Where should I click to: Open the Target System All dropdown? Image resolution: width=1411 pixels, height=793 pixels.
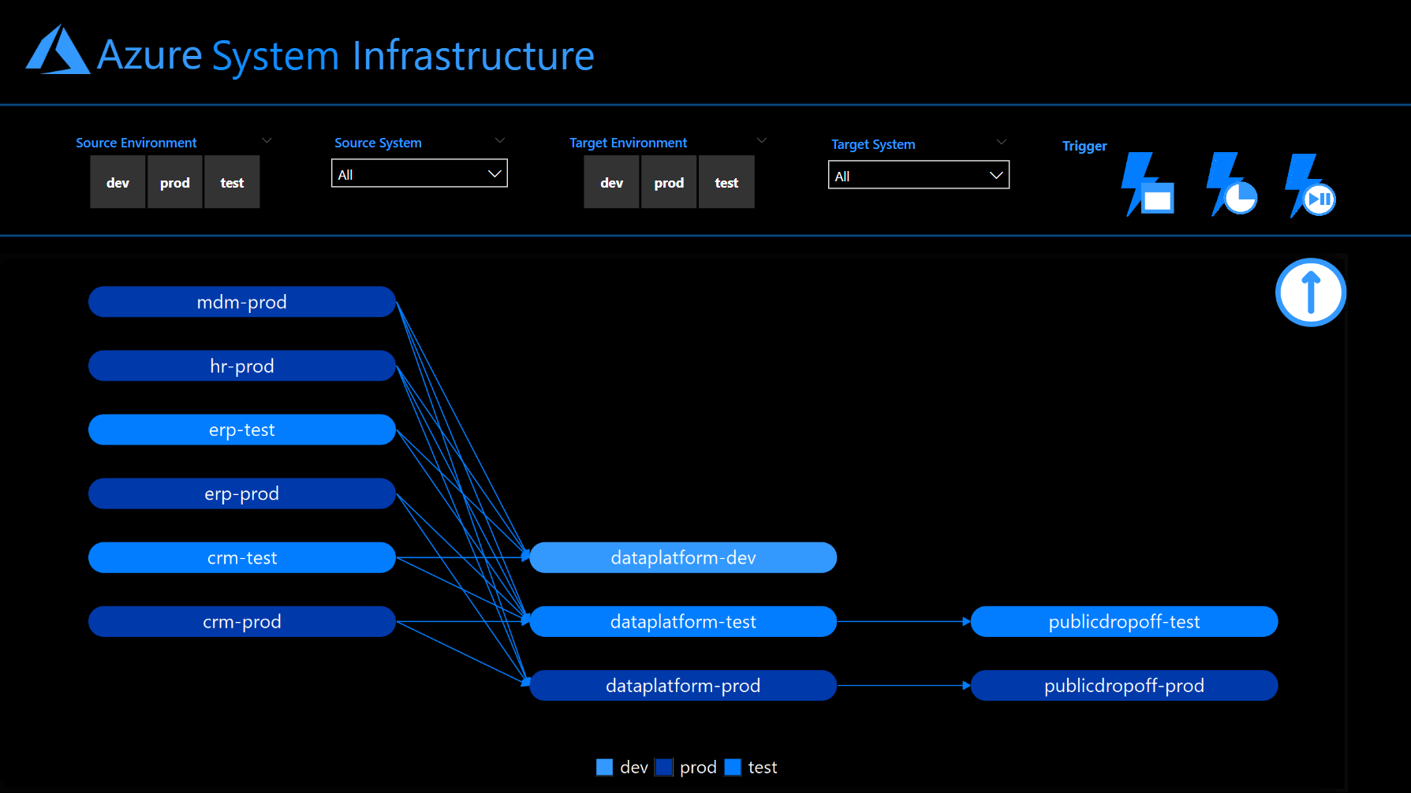coord(918,174)
